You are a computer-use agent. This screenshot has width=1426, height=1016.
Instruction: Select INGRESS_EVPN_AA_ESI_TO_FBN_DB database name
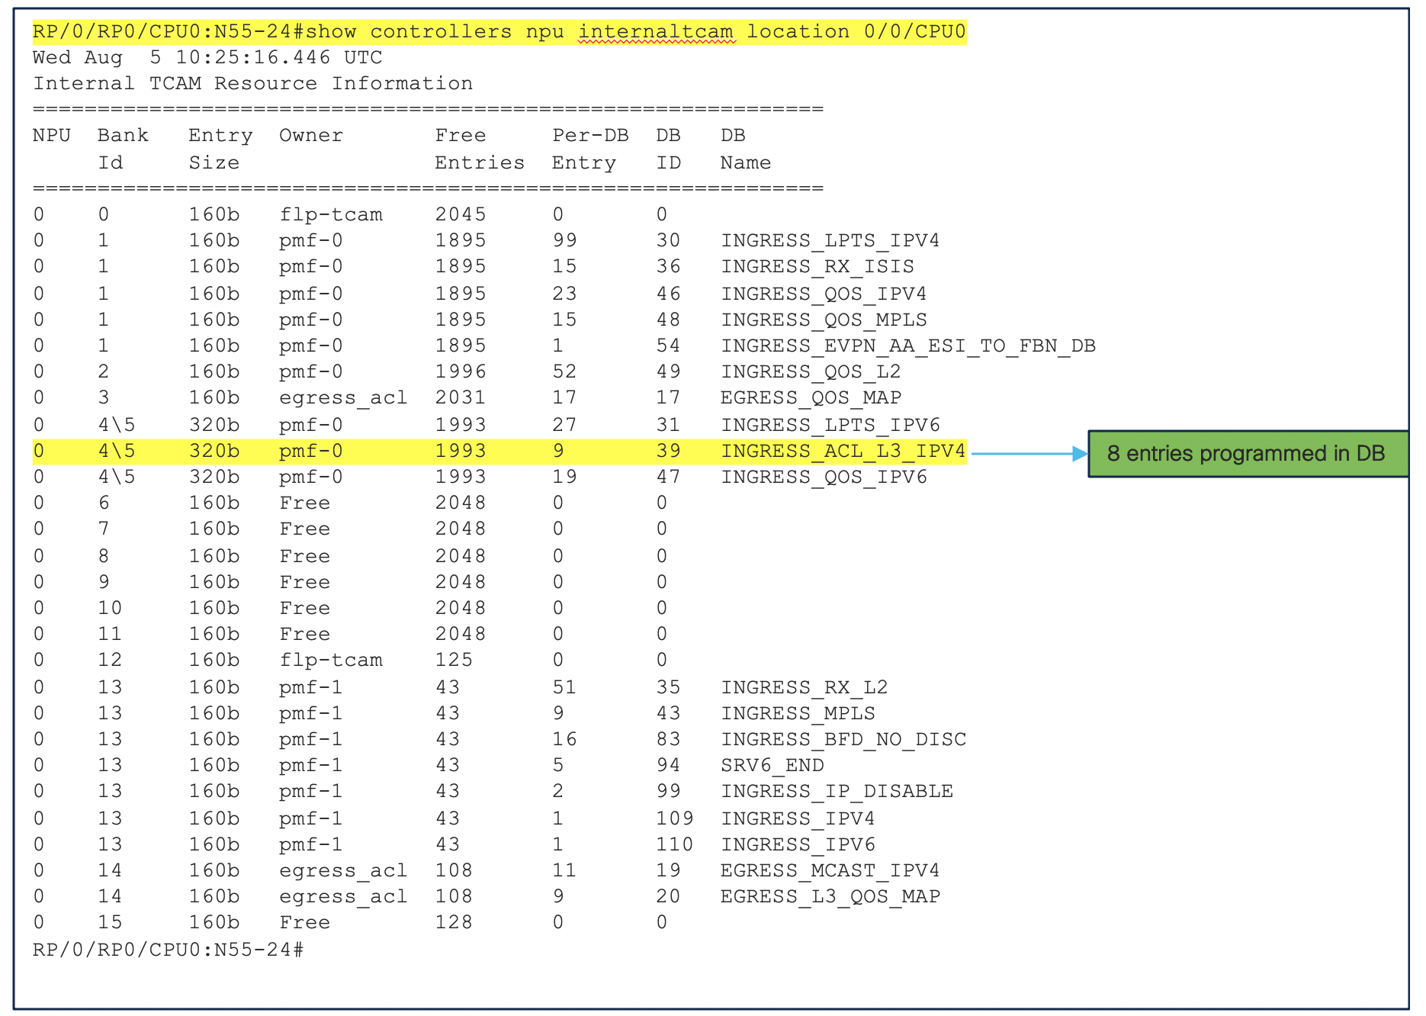point(908,346)
